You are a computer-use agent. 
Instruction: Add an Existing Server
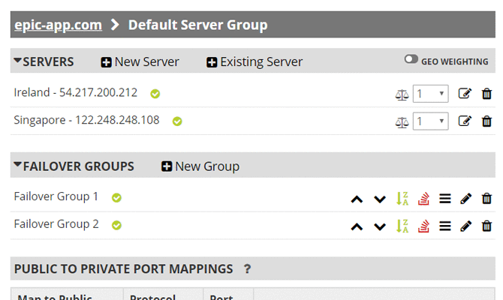pyautogui.click(x=255, y=61)
